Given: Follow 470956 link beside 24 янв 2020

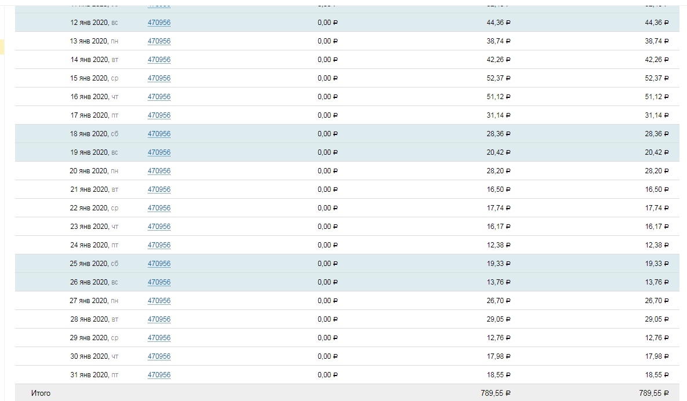Looking at the screenshot, I should click(x=159, y=245).
